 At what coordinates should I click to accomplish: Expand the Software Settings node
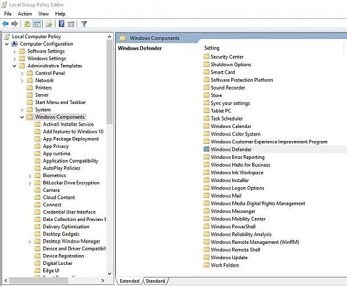pyautogui.click(x=14, y=51)
